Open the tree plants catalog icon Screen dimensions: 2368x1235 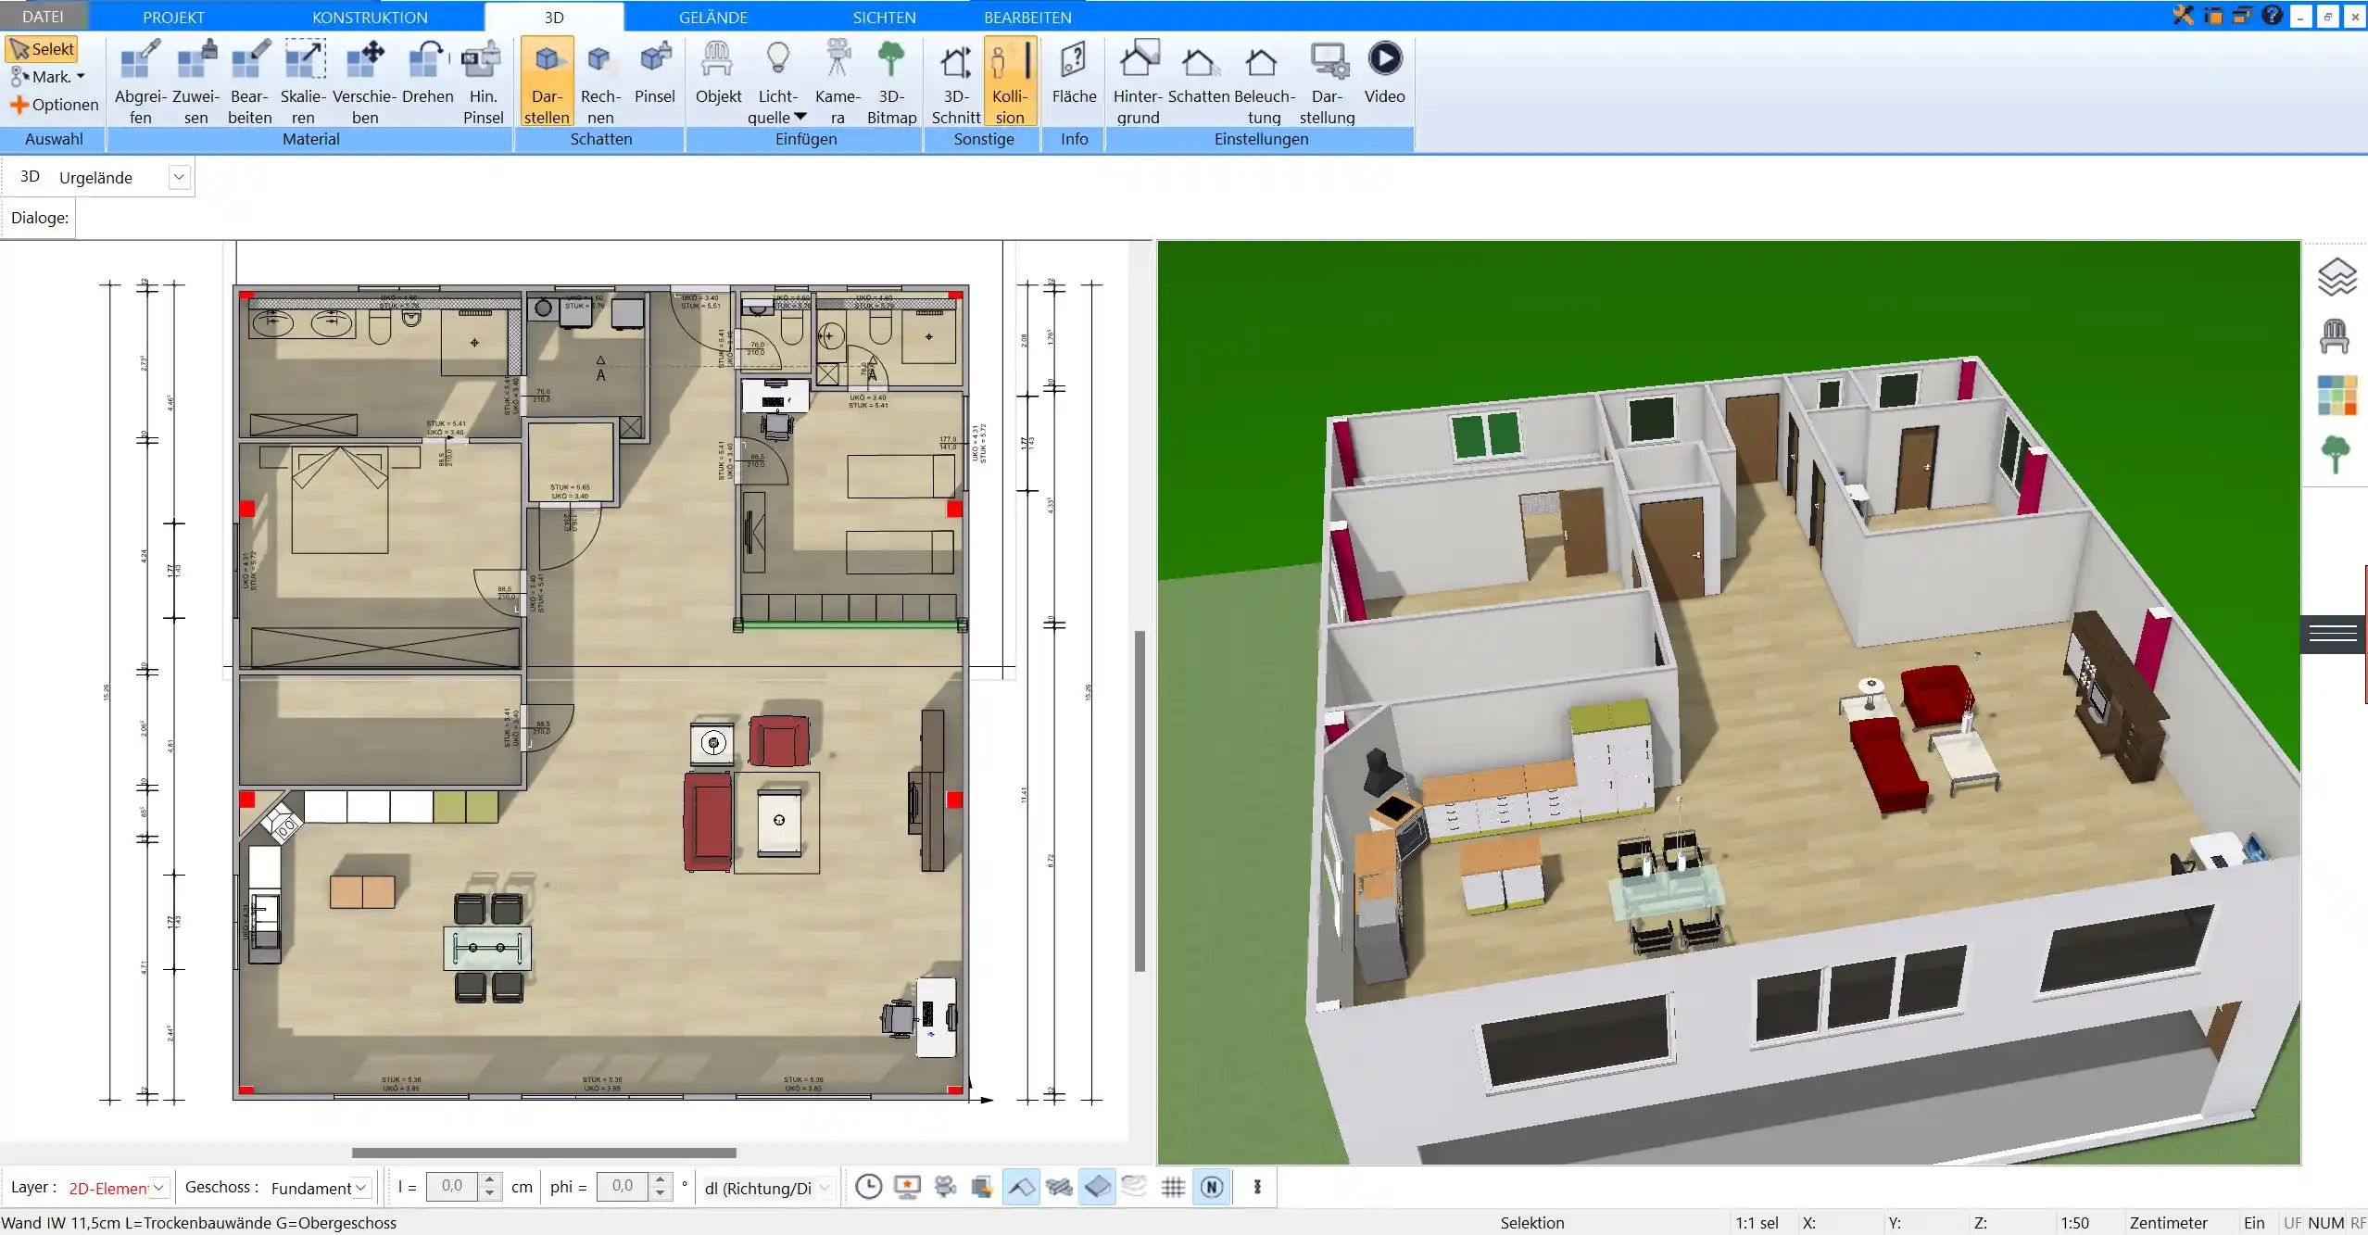(2335, 455)
